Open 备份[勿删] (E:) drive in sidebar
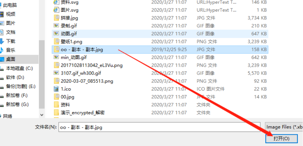Screen dimensions: 303x146 (21, 86)
